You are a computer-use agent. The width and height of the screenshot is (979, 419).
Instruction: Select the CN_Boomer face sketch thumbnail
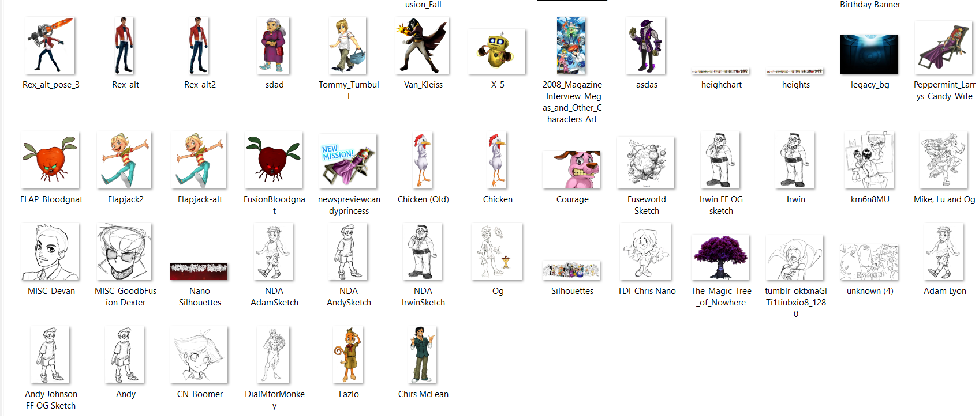point(199,355)
